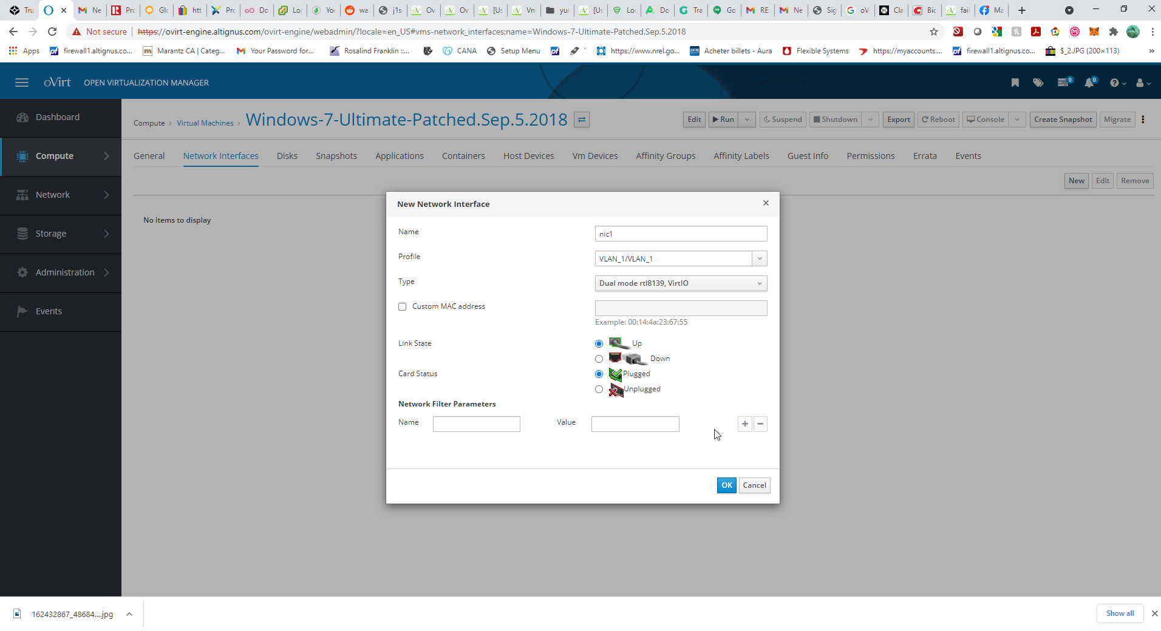Open the Snapshots tab

point(336,156)
